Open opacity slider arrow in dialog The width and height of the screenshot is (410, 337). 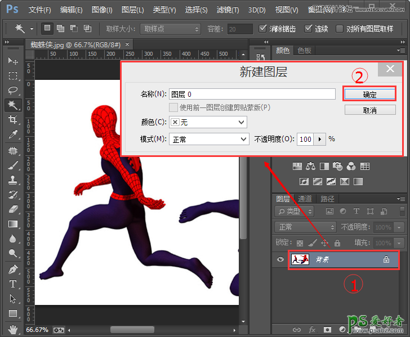point(319,139)
